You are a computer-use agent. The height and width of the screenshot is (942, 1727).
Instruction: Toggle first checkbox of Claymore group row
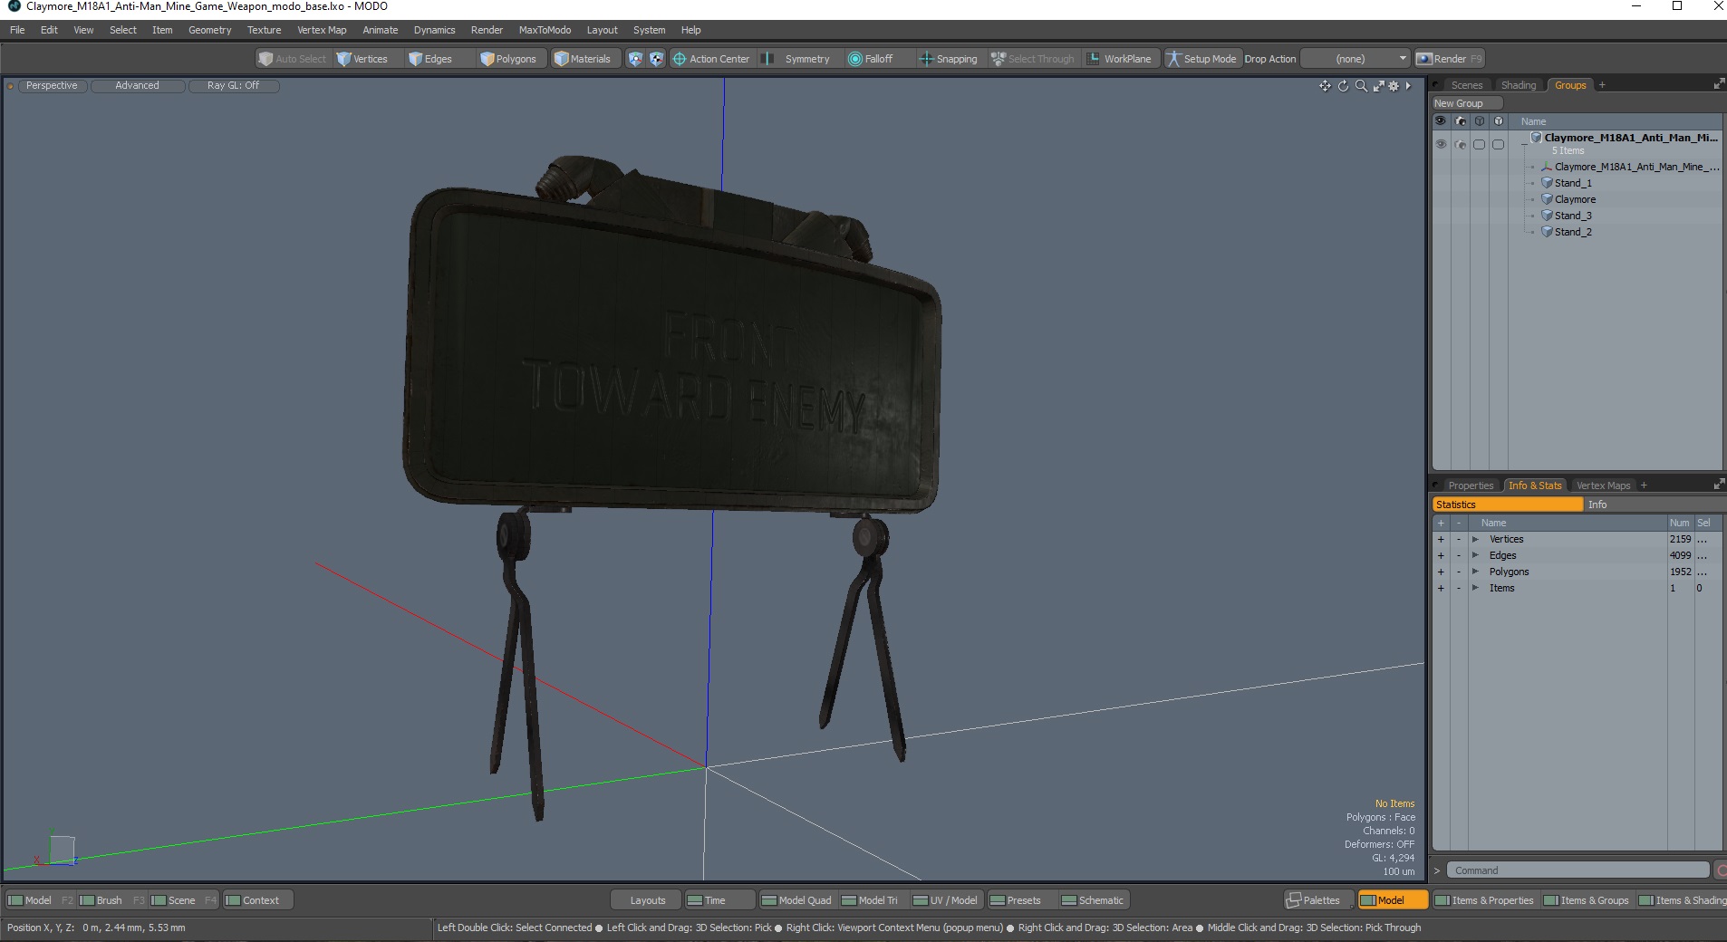1479,144
